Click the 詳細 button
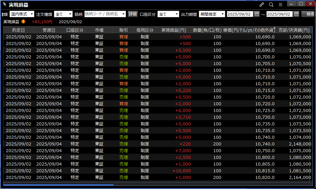This screenshot has height=189, width=316. tap(133, 14)
